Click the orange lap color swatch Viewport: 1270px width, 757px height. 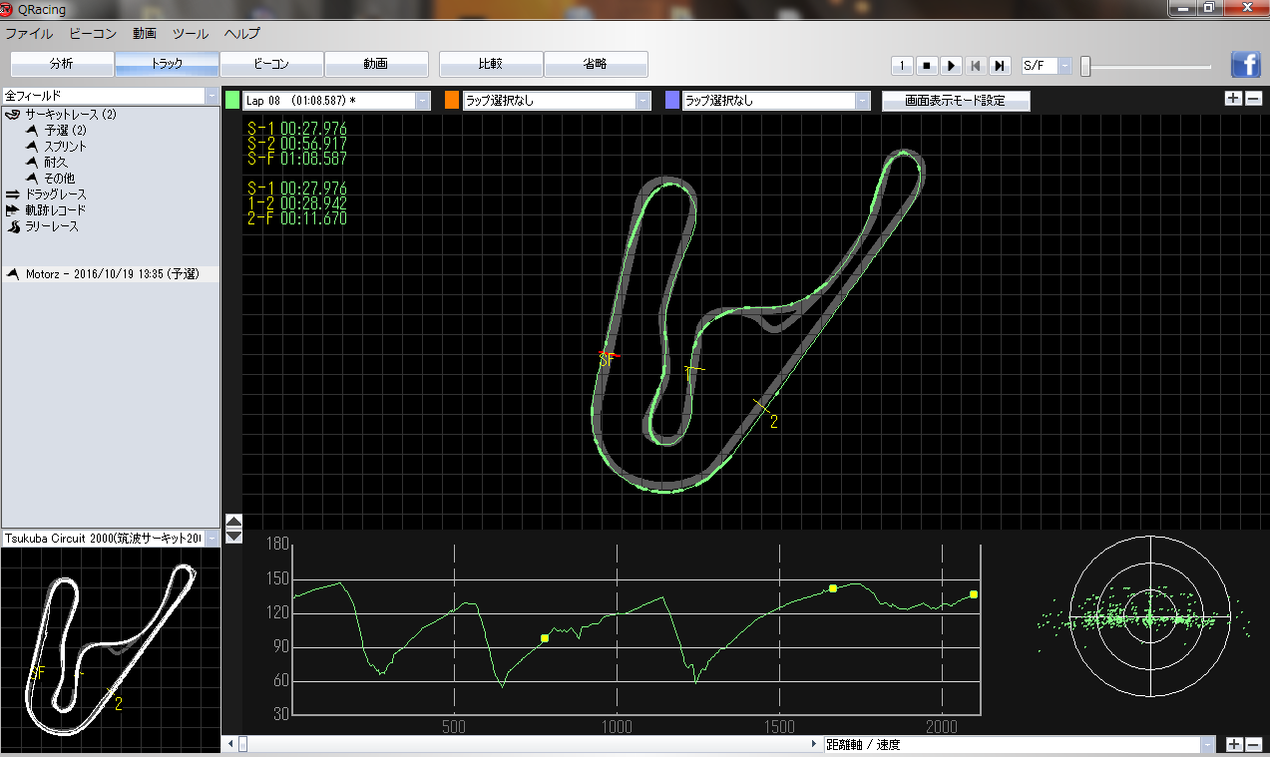[x=452, y=101]
